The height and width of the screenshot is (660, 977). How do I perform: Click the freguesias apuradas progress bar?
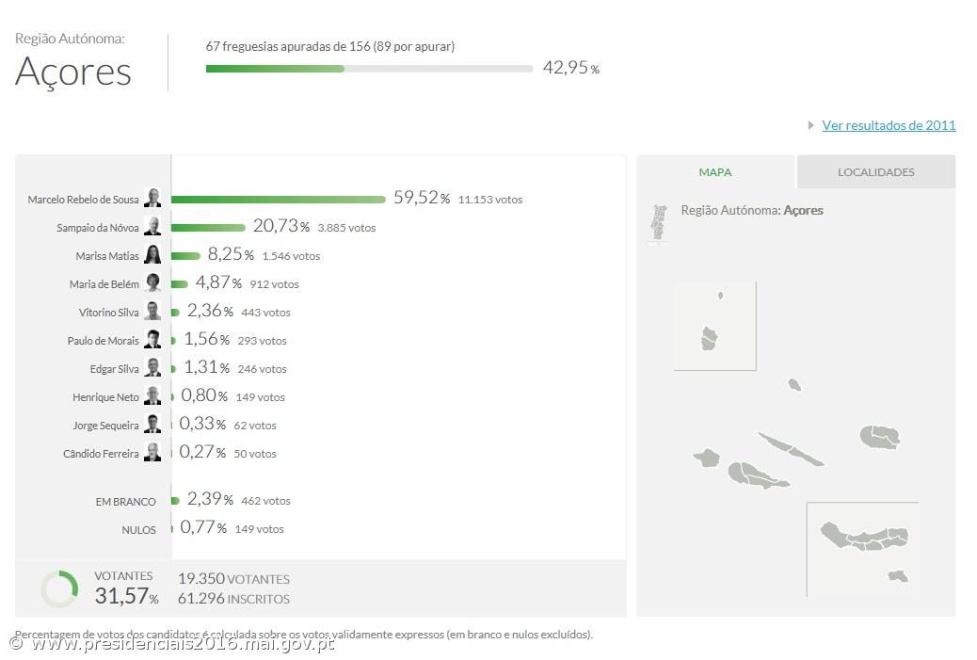(x=369, y=68)
